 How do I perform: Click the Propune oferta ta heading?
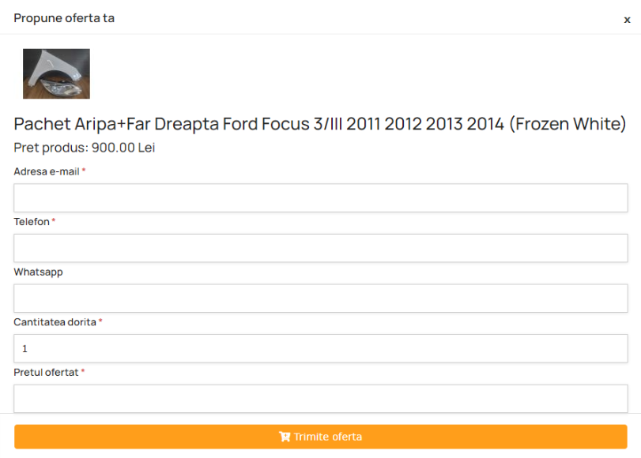64,18
